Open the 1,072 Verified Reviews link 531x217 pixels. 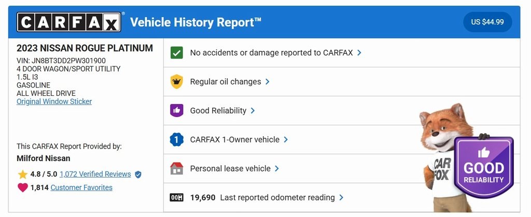pos(96,175)
